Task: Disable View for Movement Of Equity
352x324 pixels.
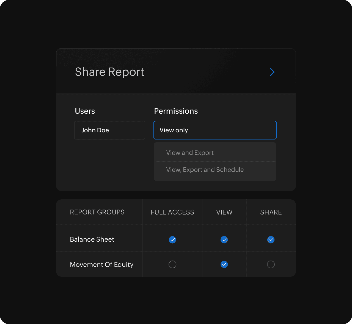Action: [x=224, y=264]
